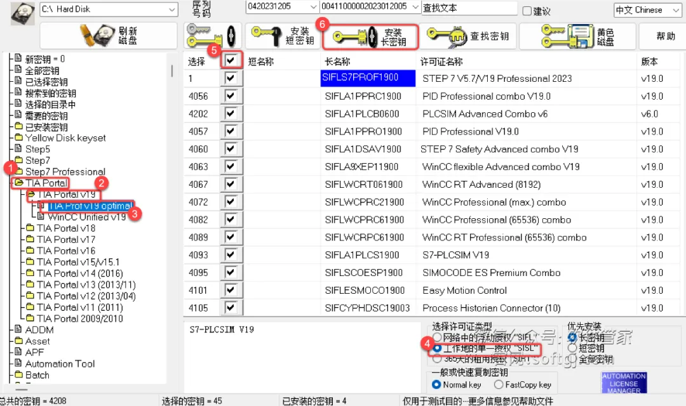Select the Normal key radio button
Screen dimensions: 686x406
[x=436, y=384]
